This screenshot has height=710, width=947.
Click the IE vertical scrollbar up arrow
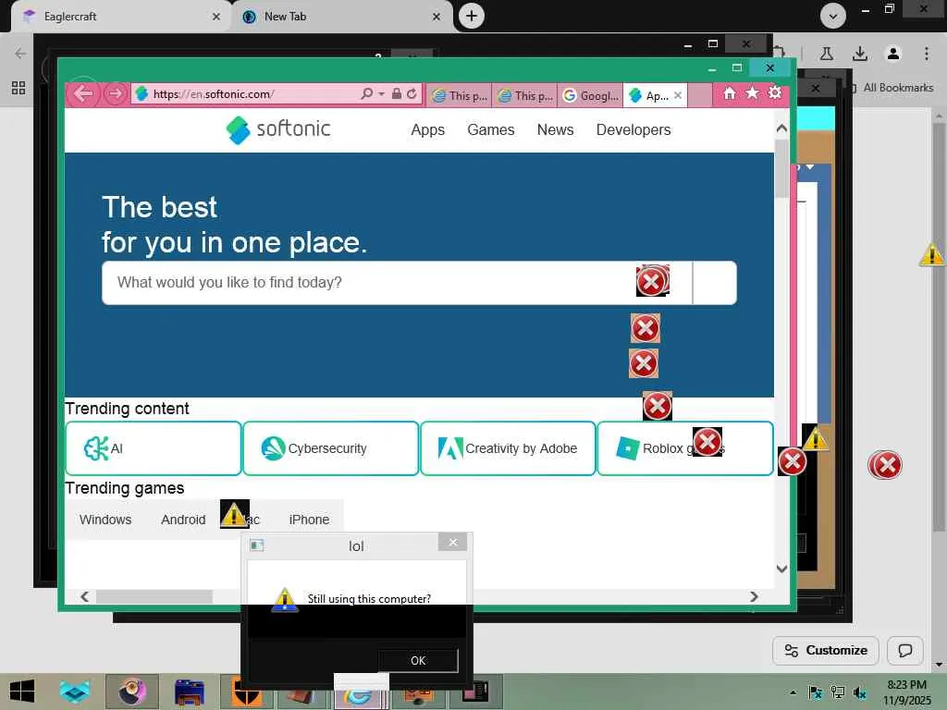tap(781, 128)
